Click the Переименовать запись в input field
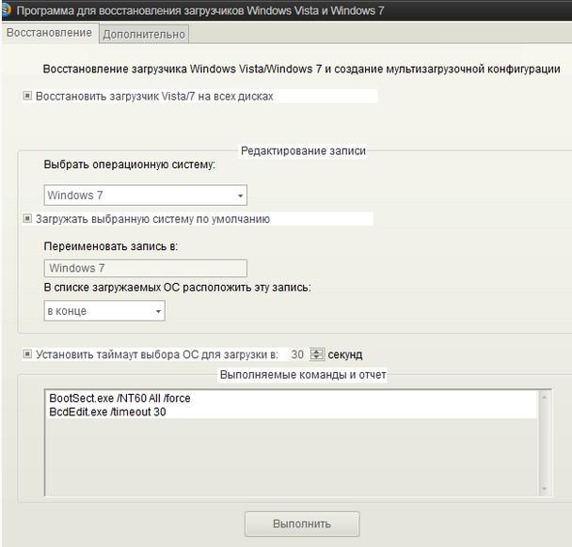Viewport: 572px width, 547px height. coord(146,268)
